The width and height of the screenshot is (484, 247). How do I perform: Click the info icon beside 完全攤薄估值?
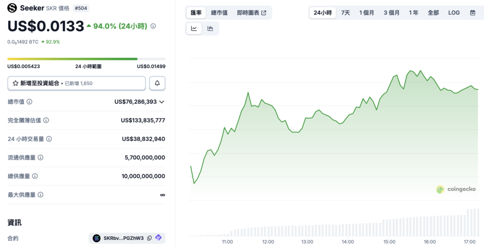coord(46,120)
